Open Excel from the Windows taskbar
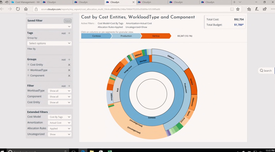 (110, 151)
